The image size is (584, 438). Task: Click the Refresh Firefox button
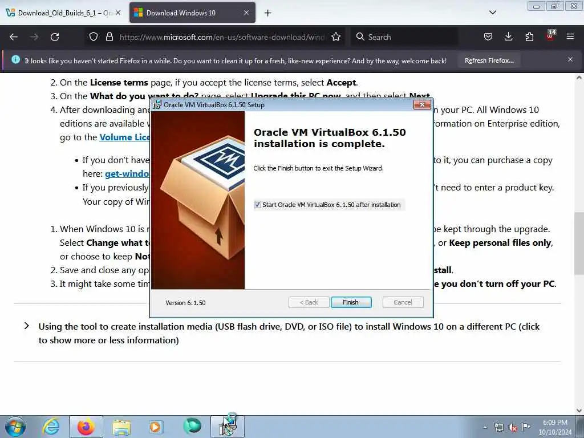click(489, 60)
